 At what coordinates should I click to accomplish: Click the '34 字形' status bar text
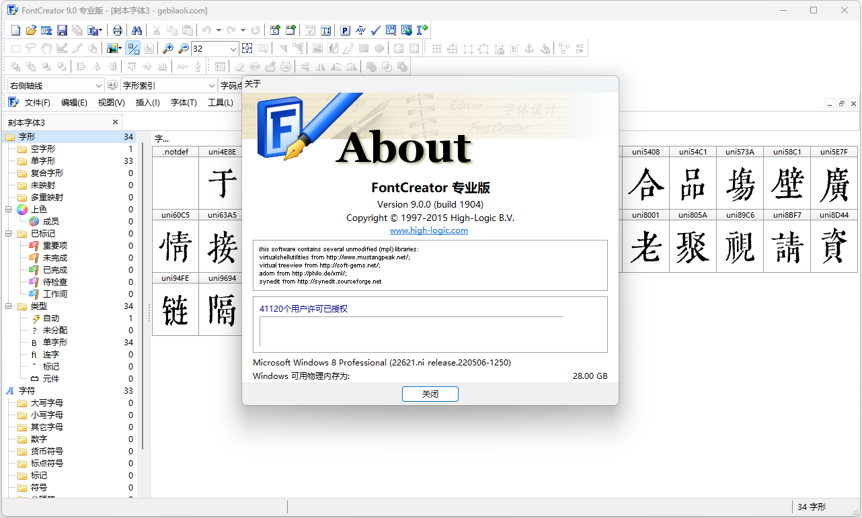[x=812, y=507]
